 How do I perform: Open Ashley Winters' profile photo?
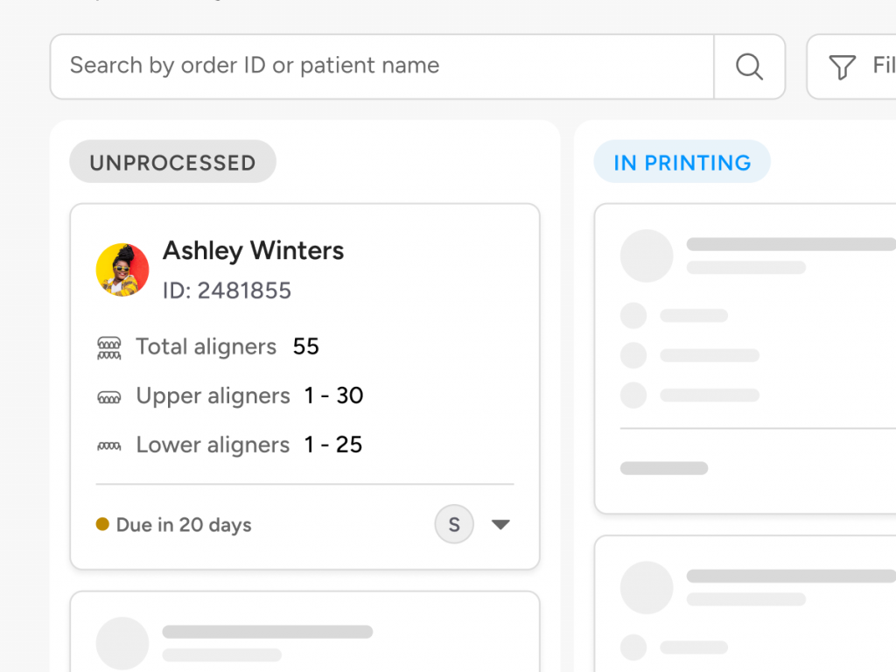[x=122, y=269]
